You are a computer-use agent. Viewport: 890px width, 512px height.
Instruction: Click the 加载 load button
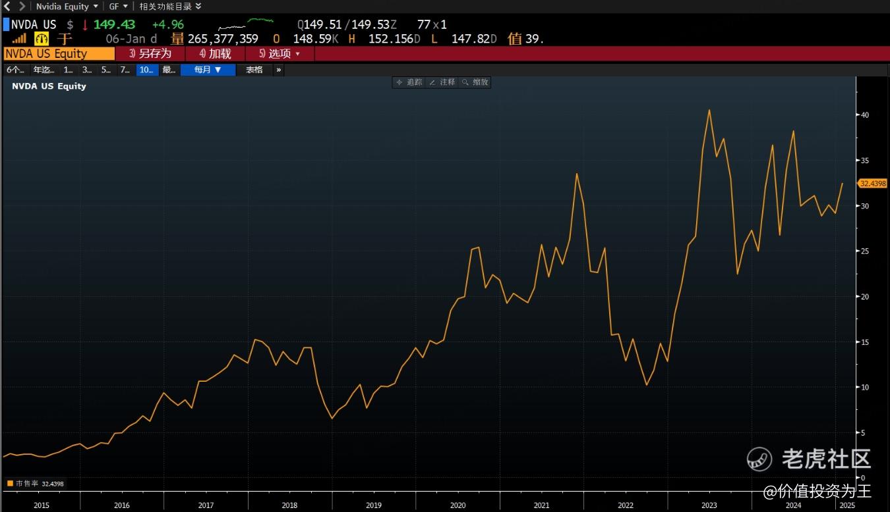[216, 54]
